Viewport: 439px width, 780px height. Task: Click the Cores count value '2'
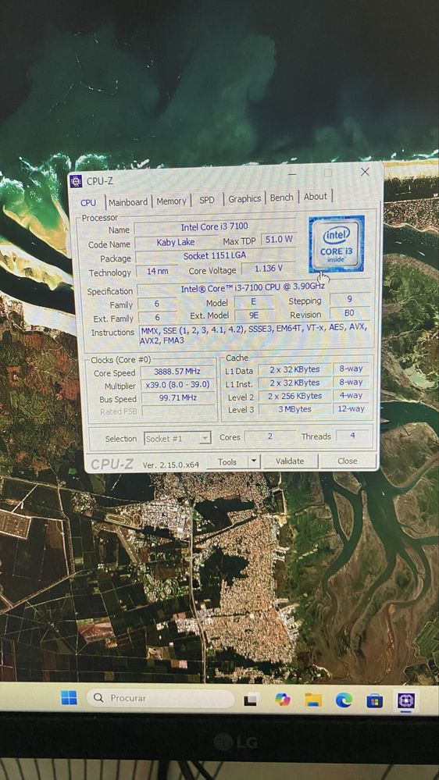(x=269, y=436)
